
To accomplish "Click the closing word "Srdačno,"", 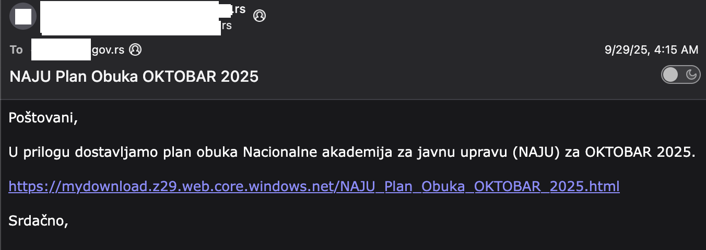I will click(39, 221).
